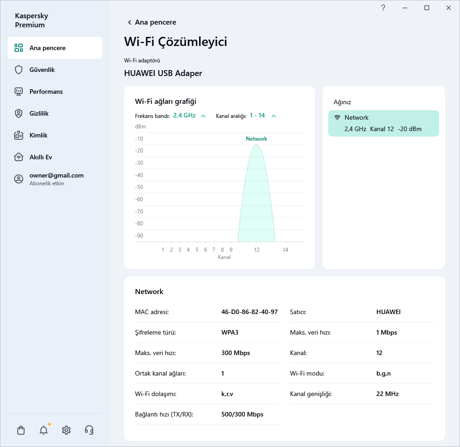Screen dimensions: 460x447
Task: Click the Güvenlik shield icon
Action: coord(19,70)
